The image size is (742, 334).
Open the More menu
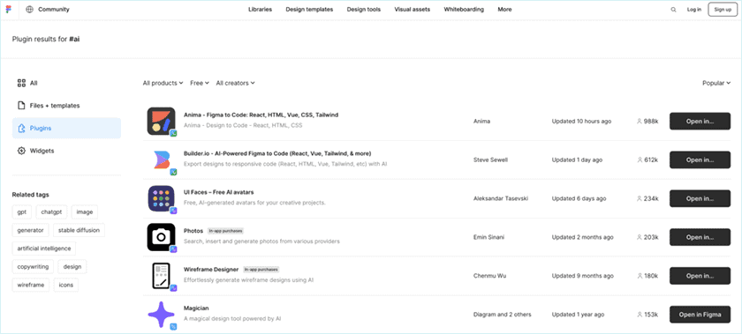click(x=504, y=10)
